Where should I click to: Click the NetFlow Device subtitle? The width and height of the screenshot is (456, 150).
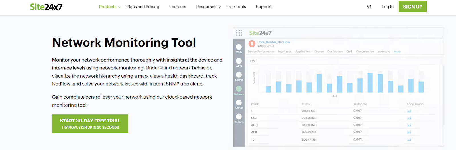pyautogui.click(x=266, y=46)
